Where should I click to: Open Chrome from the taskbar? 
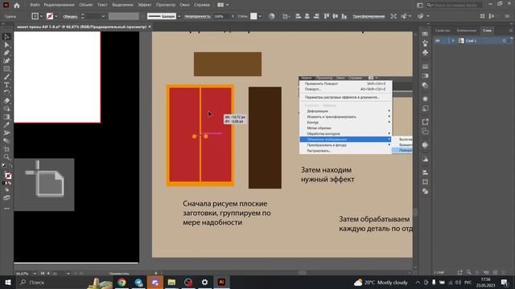click(122, 282)
